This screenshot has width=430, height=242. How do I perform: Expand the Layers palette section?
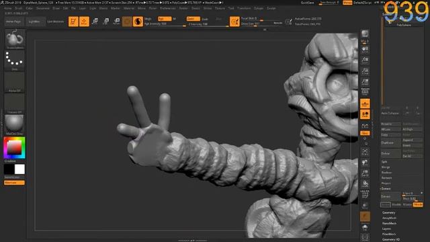click(x=386, y=229)
